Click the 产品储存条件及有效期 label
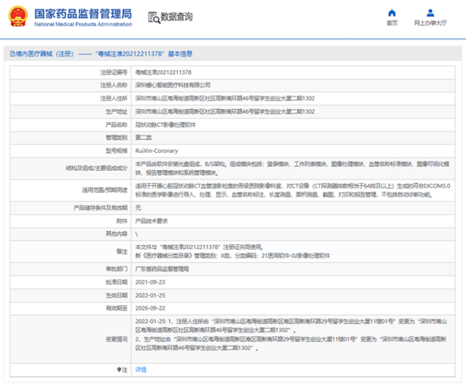The width and height of the screenshot is (466, 387). tap(101, 207)
